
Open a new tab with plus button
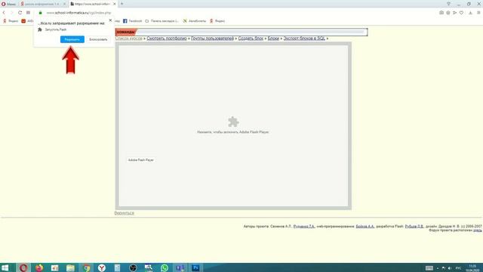pos(122,4)
